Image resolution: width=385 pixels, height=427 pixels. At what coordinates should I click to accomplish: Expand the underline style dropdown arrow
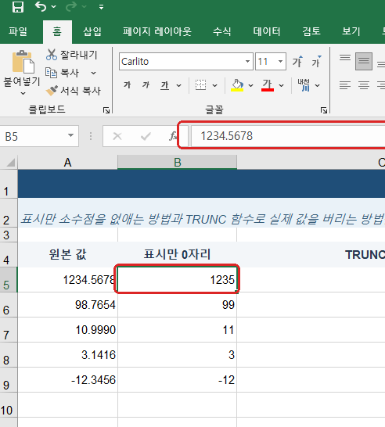coord(178,85)
